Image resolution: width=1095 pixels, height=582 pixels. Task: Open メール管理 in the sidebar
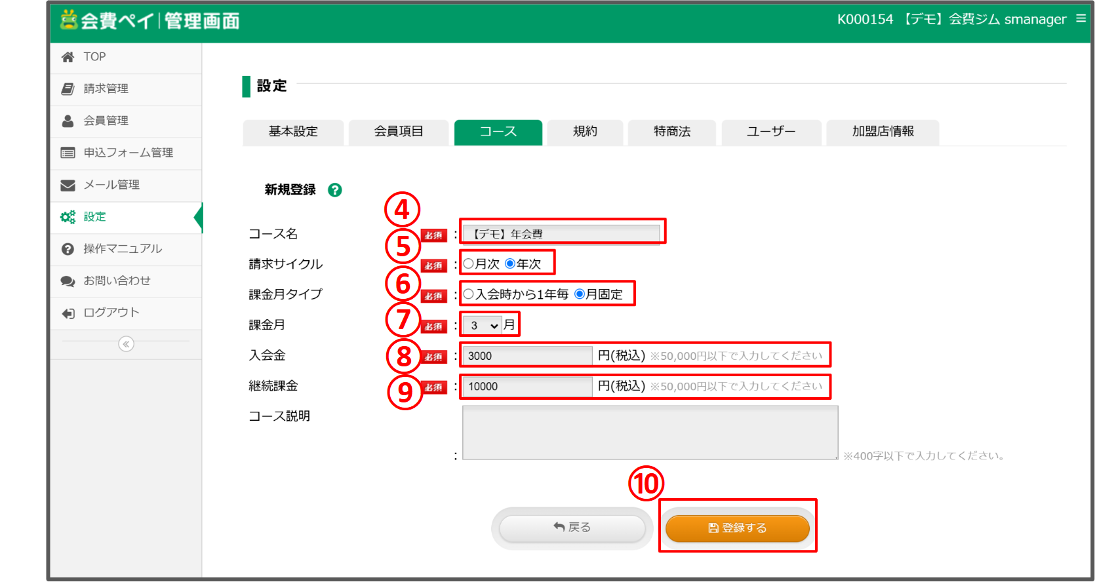126,185
